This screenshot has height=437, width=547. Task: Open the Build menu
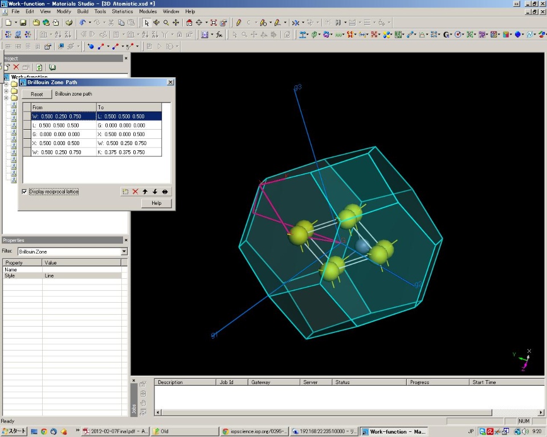tap(83, 11)
